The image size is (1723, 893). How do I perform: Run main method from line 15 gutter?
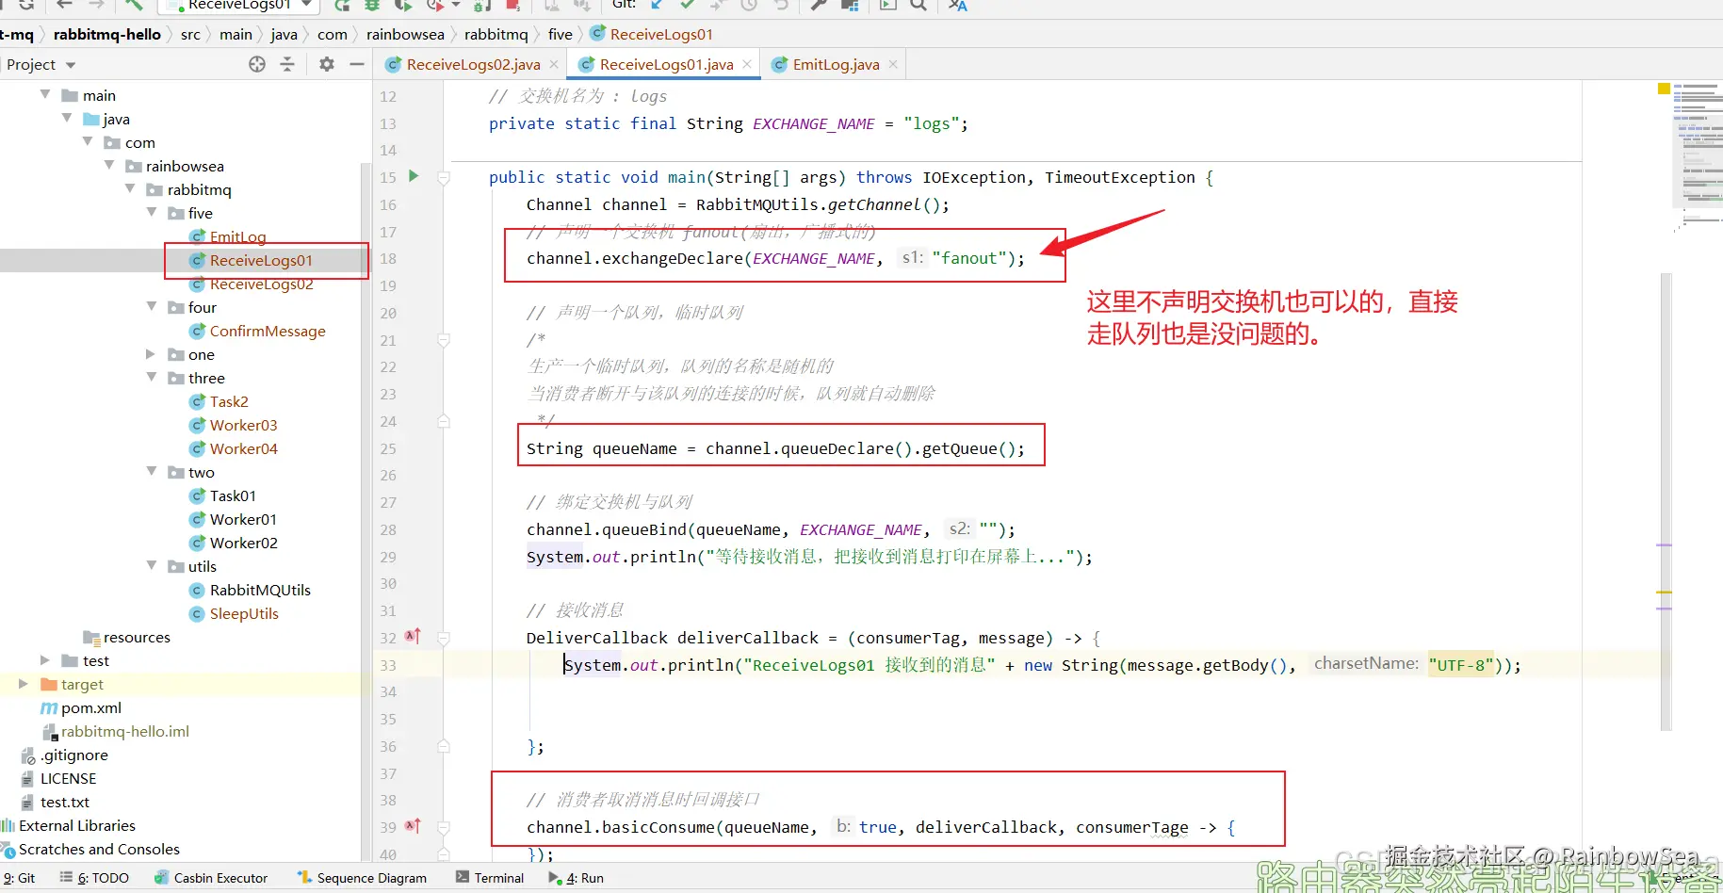[x=414, y=176]
